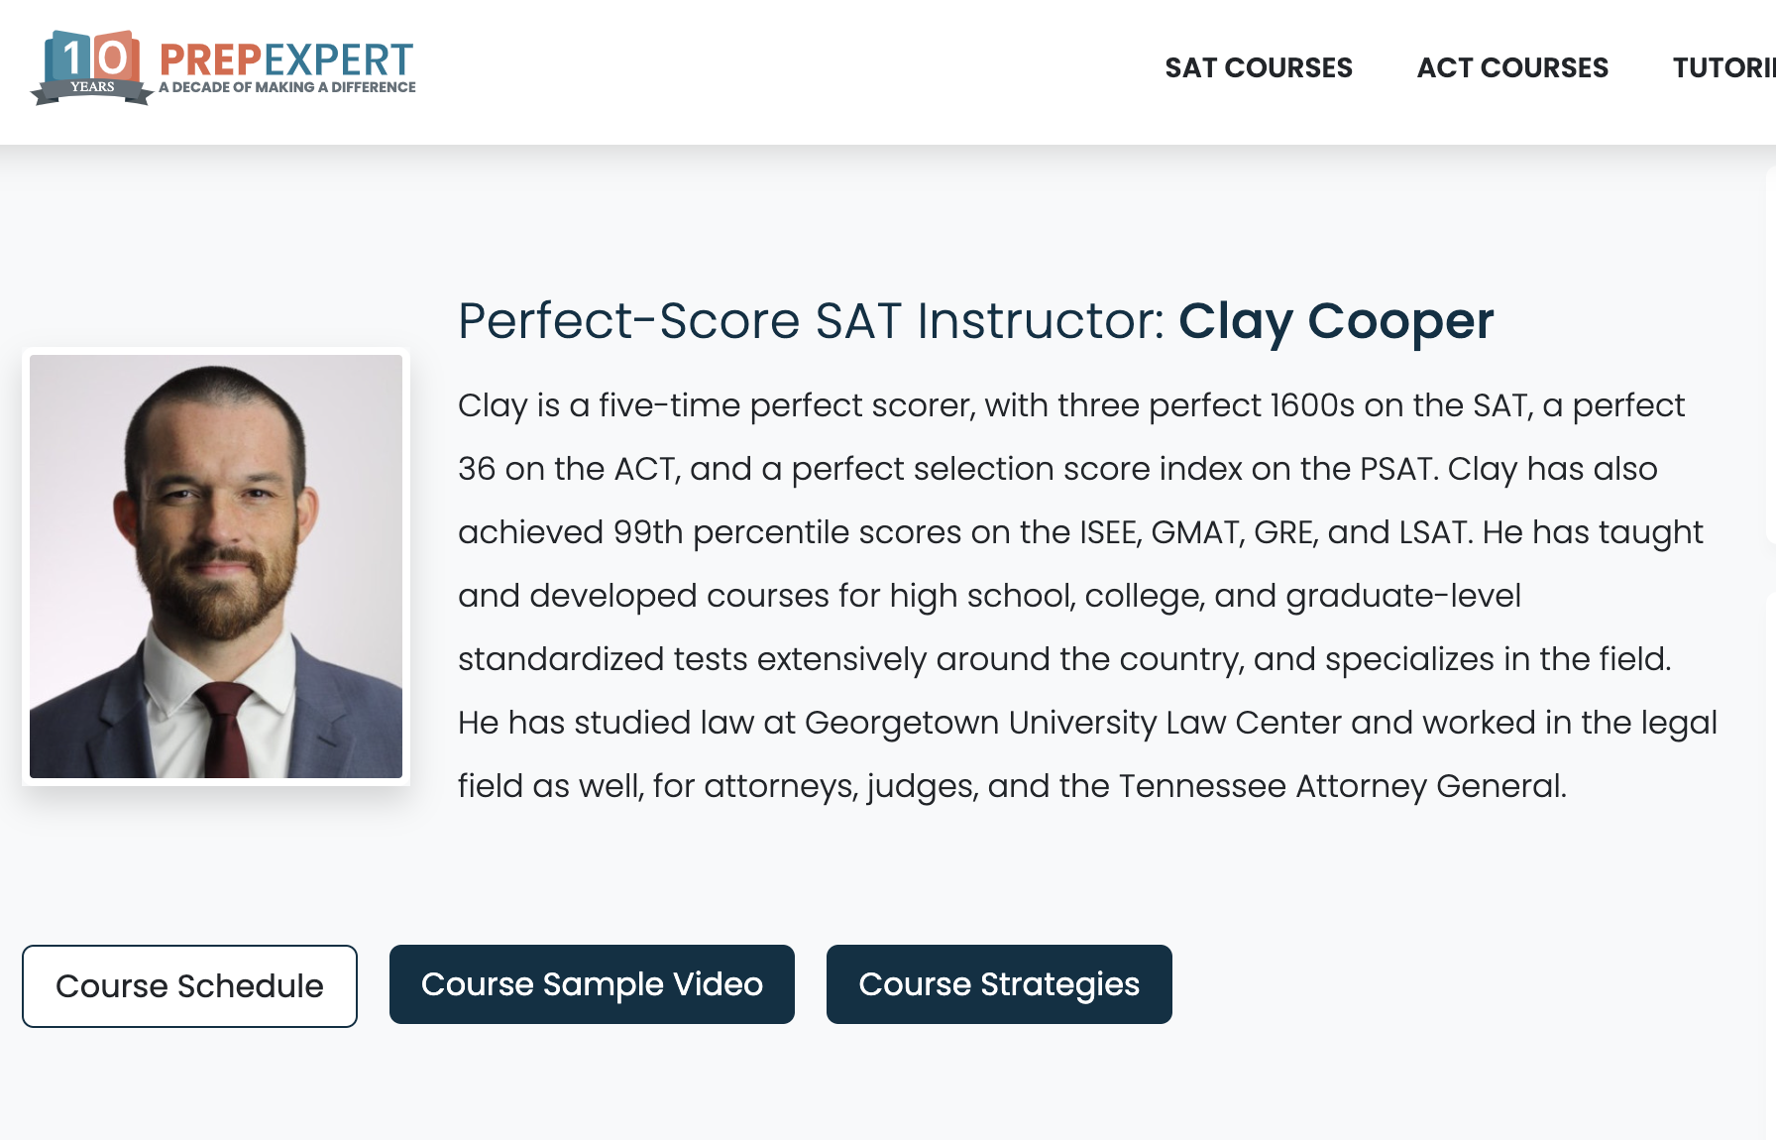Click the PrepExpert logo wordmark
The image size is (1776, 1140).
click(x=285, y=59)
